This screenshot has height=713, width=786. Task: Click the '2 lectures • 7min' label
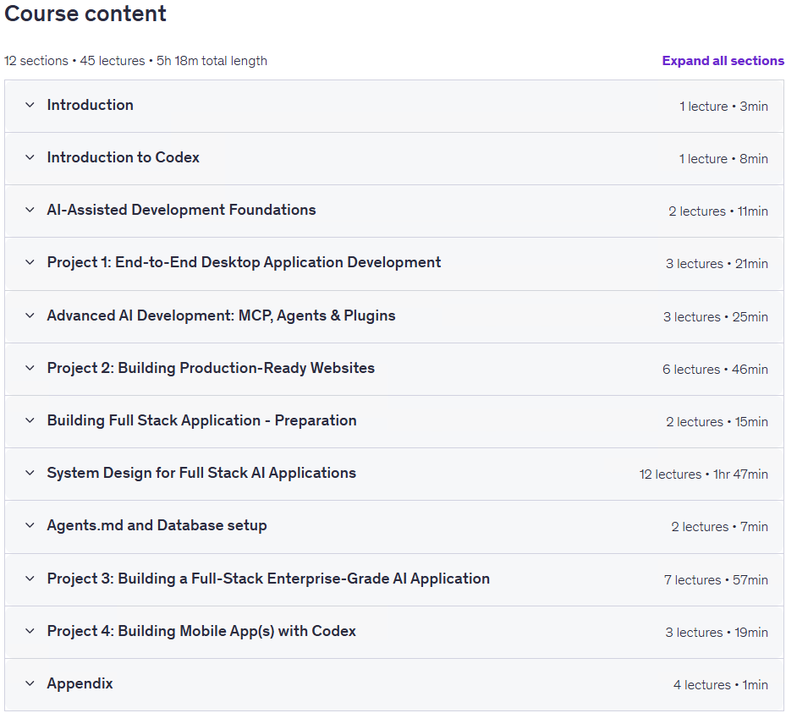(719, 527)
